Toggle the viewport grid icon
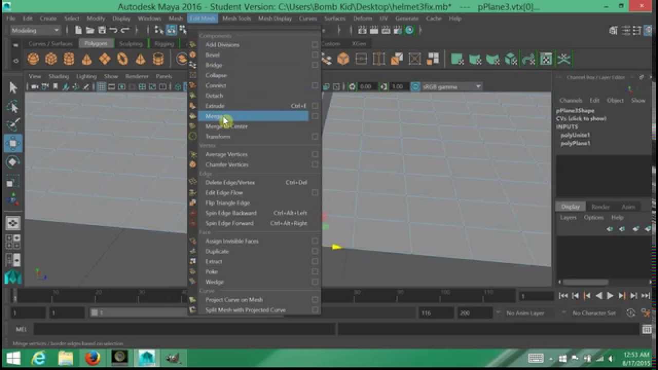Viewport: 658px width, 370px height. click(101, 87)
